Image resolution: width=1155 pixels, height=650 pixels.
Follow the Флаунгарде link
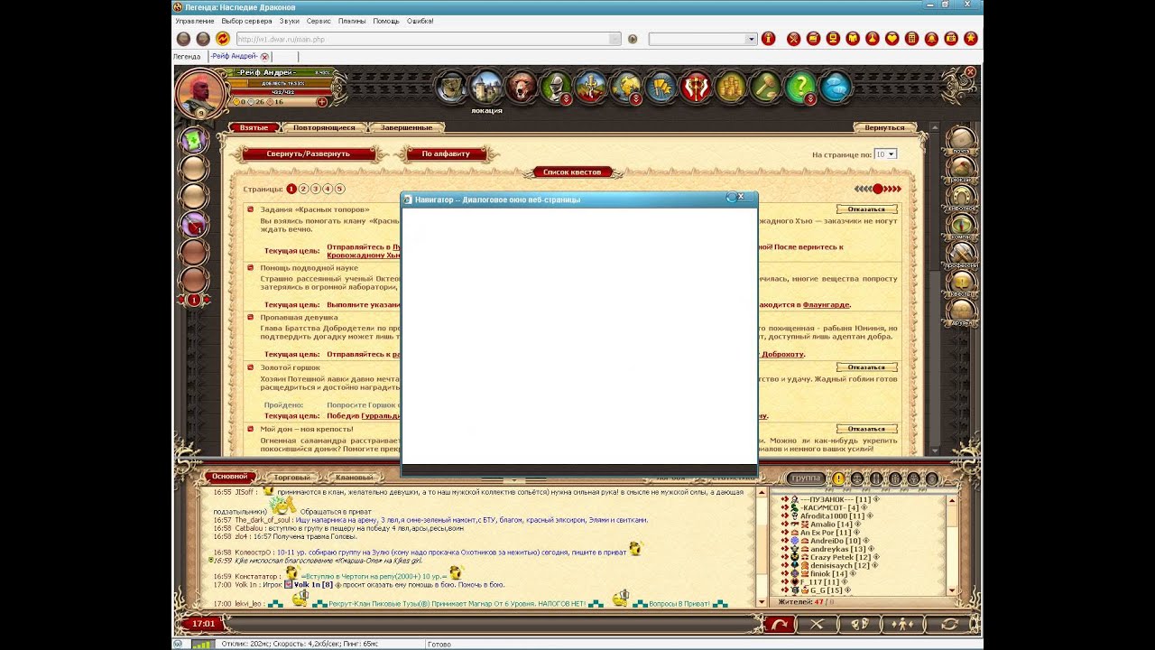[827, 305]
